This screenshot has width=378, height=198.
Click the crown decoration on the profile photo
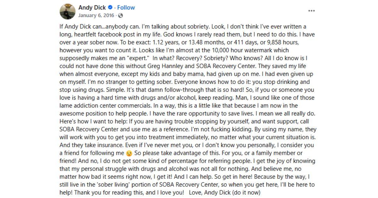(68, 5)
